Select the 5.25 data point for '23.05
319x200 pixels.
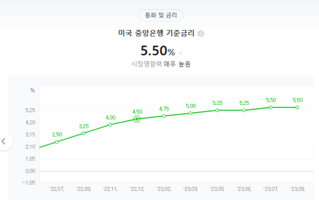click(x=217, y=110)
